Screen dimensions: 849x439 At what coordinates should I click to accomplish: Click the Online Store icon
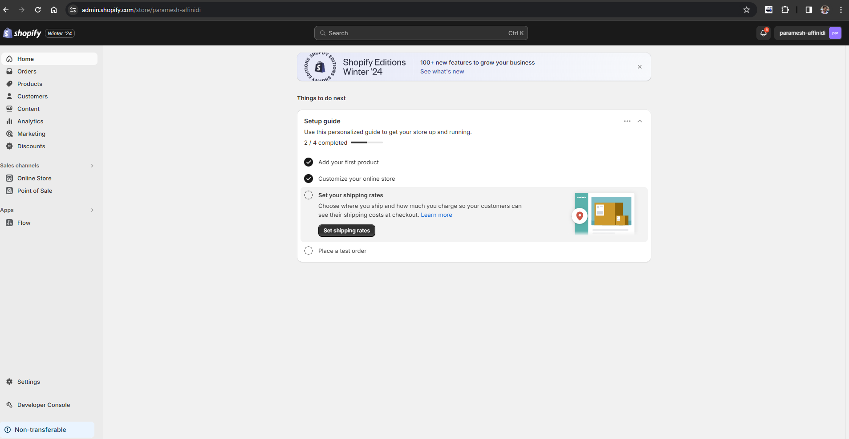pos(9,178)
